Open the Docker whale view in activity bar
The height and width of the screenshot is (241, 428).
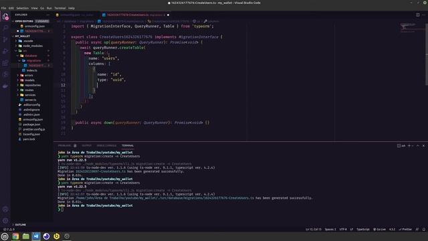[5, 86]
